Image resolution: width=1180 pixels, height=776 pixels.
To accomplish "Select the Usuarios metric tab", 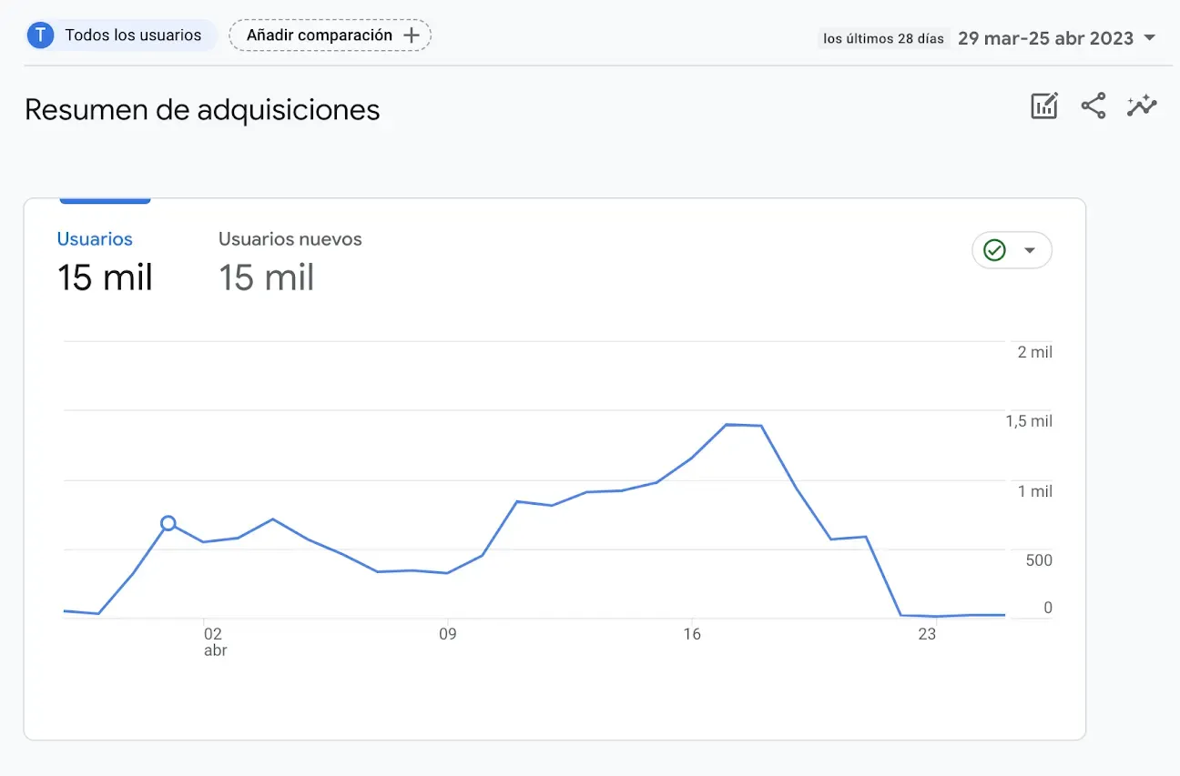I will pyautogui.click(x=95, y=239).
